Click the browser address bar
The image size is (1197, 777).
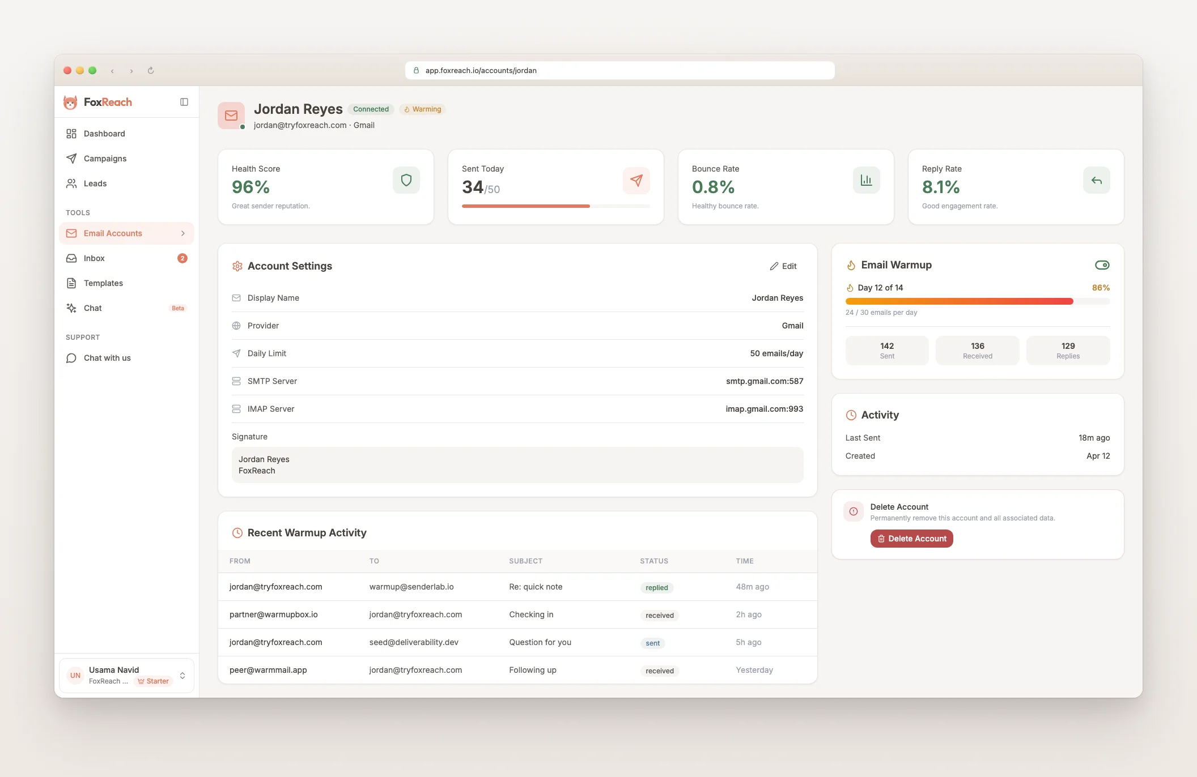click(x=619, y=71)
